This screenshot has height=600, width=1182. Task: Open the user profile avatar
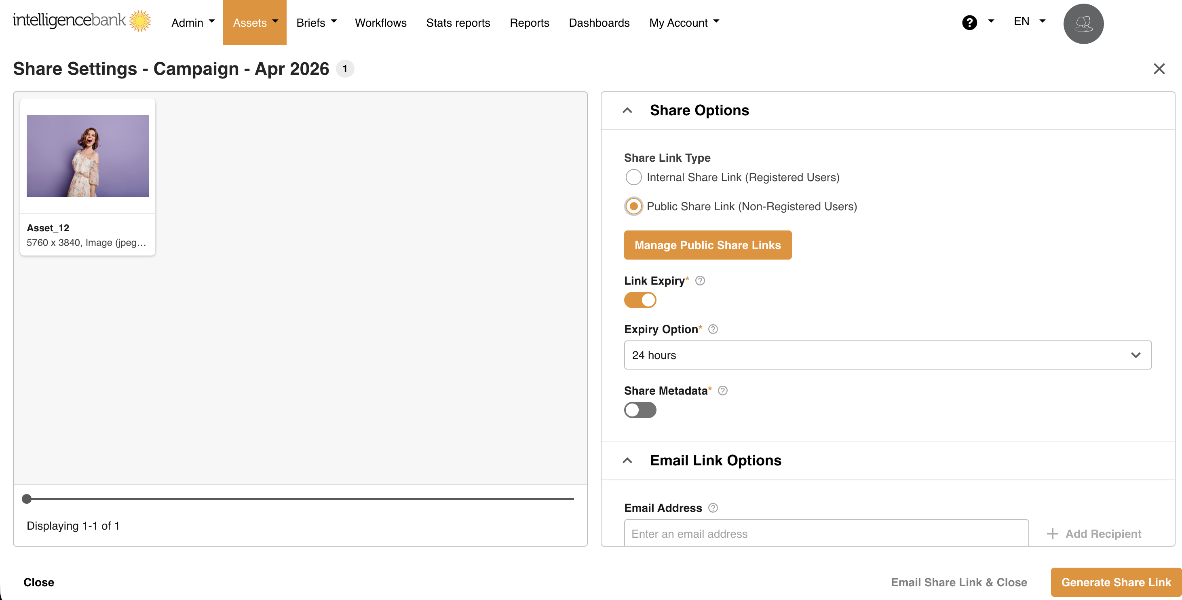(x=1083, y=23)
